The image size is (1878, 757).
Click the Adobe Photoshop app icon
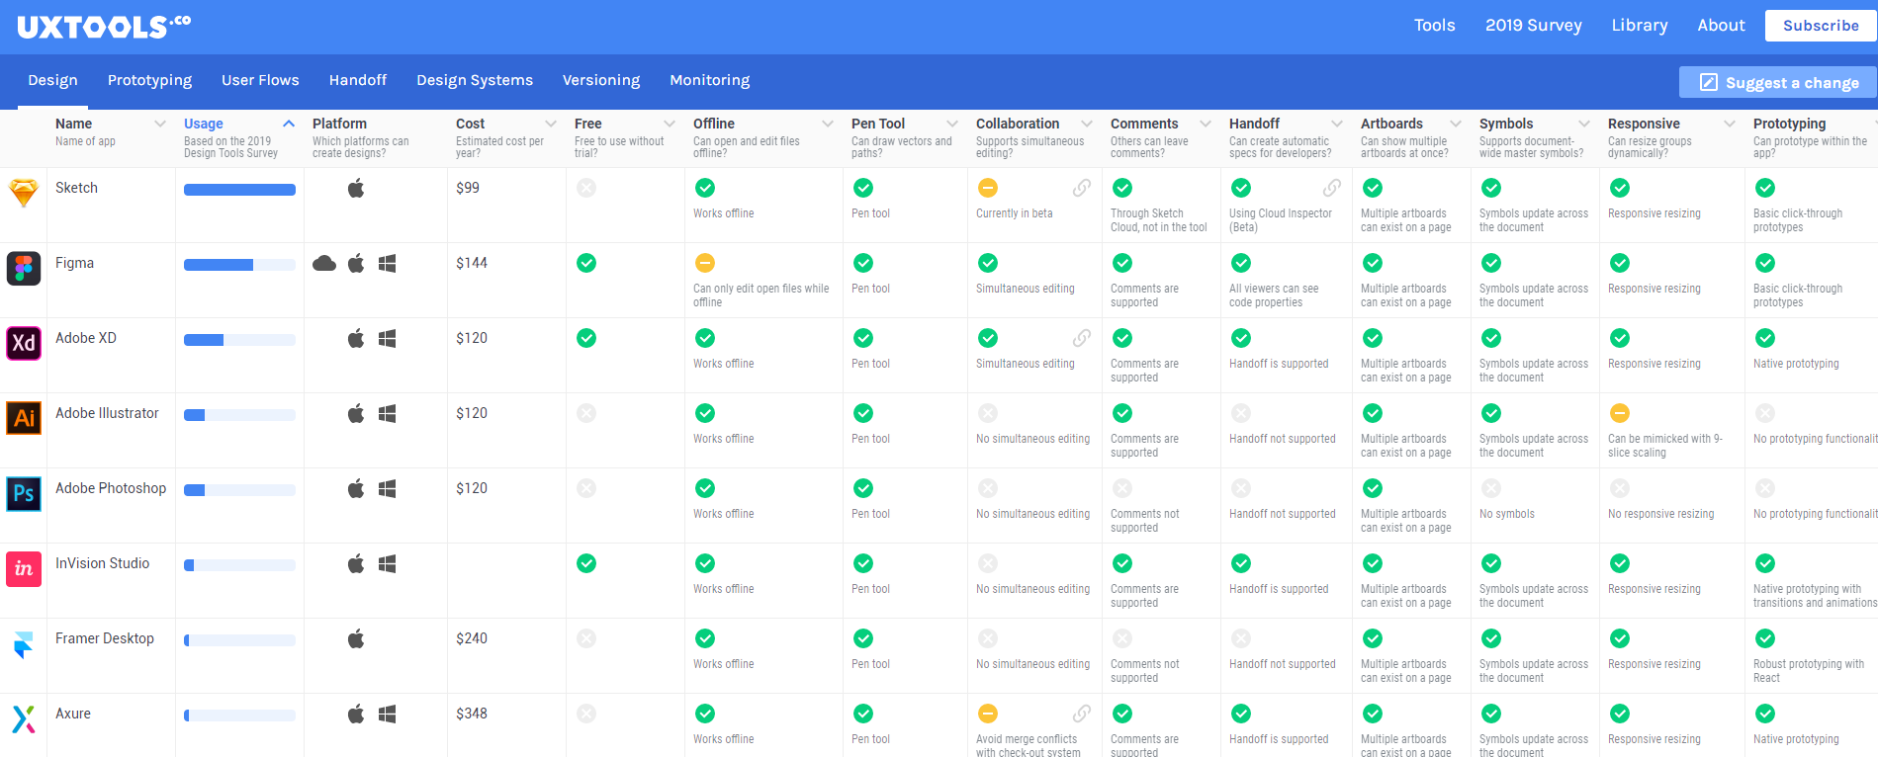[x=24, y=493]
